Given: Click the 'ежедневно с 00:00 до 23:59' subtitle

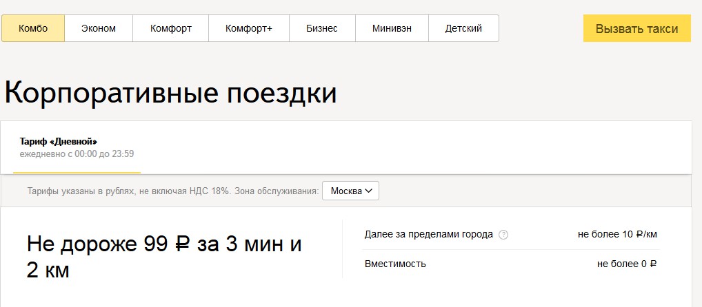Looking at the screenshot, I should pyautogui.click(x=77, y=153).
